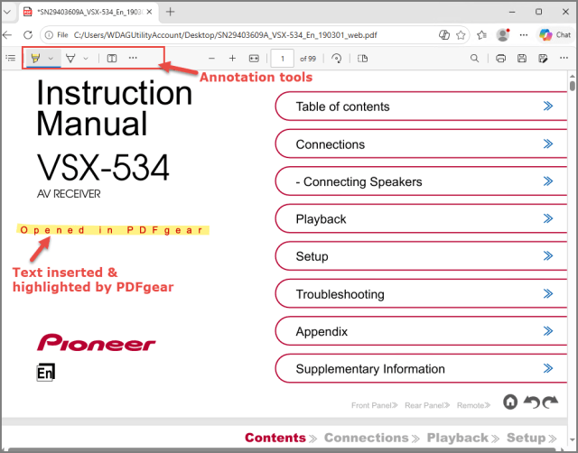Open the Playback section button
Screen dimensions: 578x453
[421, 218]
